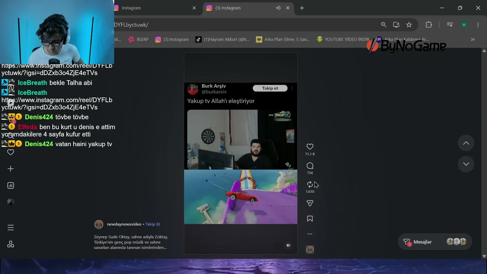Viewport: 487px width, 274px height.
Task: Open the newdaynewxvideo profile link
Action: [x=124, y=224]
